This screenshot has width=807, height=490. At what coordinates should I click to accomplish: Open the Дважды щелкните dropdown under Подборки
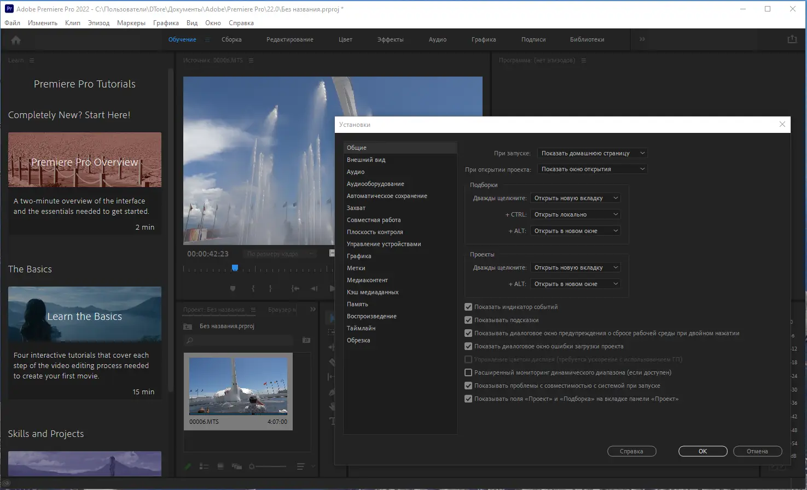pyautogui.click(x=575, y=197)
